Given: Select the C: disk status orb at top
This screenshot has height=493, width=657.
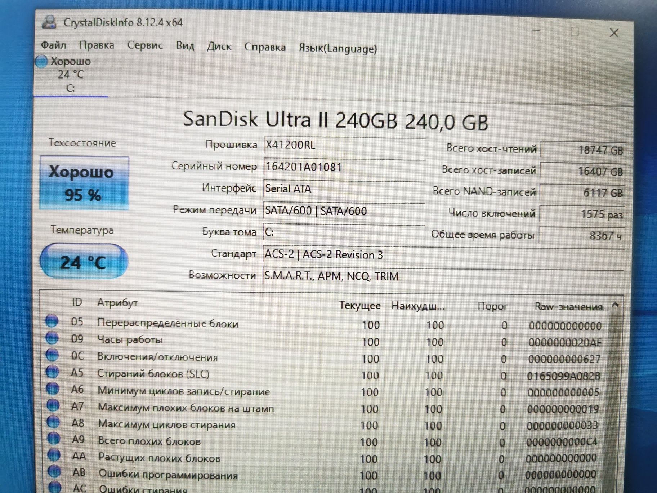Looking at the screenshot, I should point(41,61).
